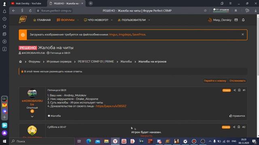Close the РЕШЕНО - Жалоба на tab
The height and width of the screenshot is (145, 259).
pos(82,3)
